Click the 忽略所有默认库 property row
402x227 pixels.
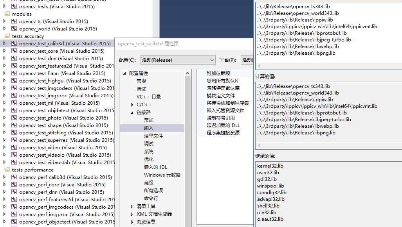click(x=225, y=80)
